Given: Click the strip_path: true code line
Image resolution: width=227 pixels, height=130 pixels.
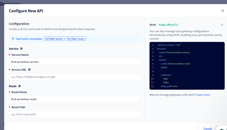Looking at the screenshot, I should tap(169, 86).
